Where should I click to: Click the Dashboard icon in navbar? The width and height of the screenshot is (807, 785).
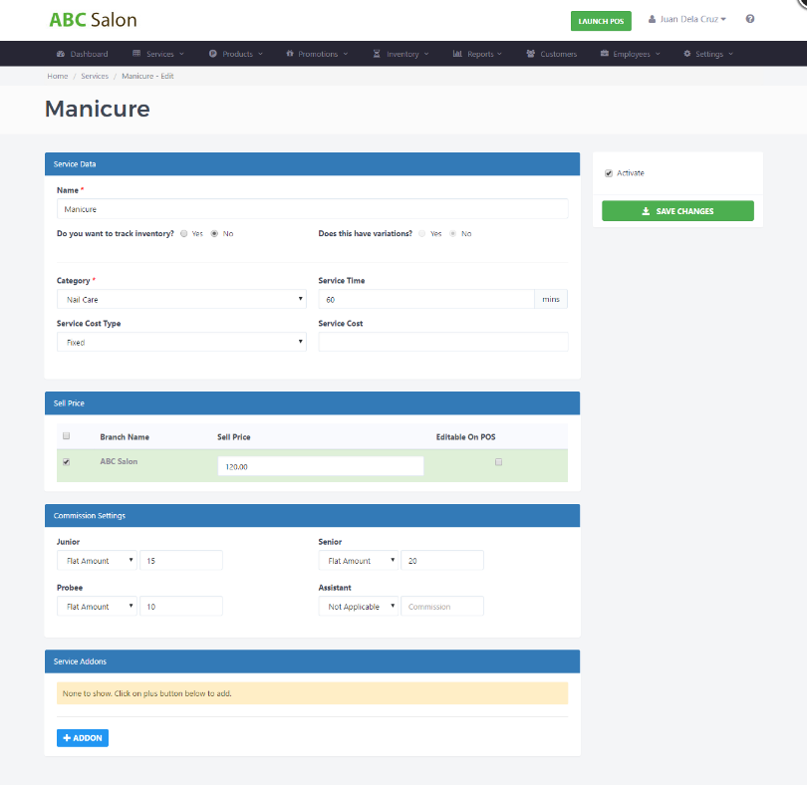click(x=62, y=54)
